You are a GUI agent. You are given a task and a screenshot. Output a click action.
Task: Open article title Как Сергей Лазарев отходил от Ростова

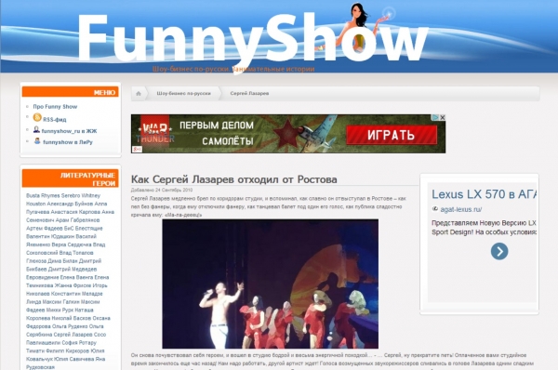tap(233, 179)
